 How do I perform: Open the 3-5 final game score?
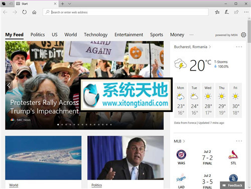(x=207, y=181)
